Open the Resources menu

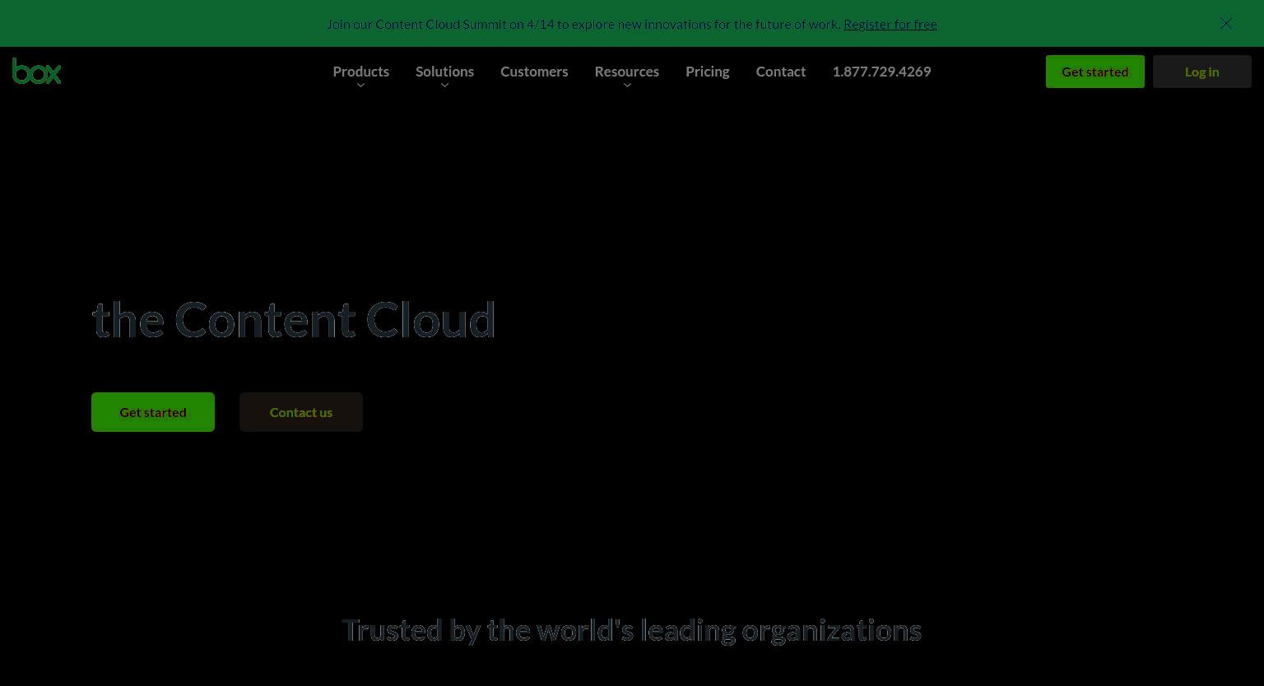(627, 72)
